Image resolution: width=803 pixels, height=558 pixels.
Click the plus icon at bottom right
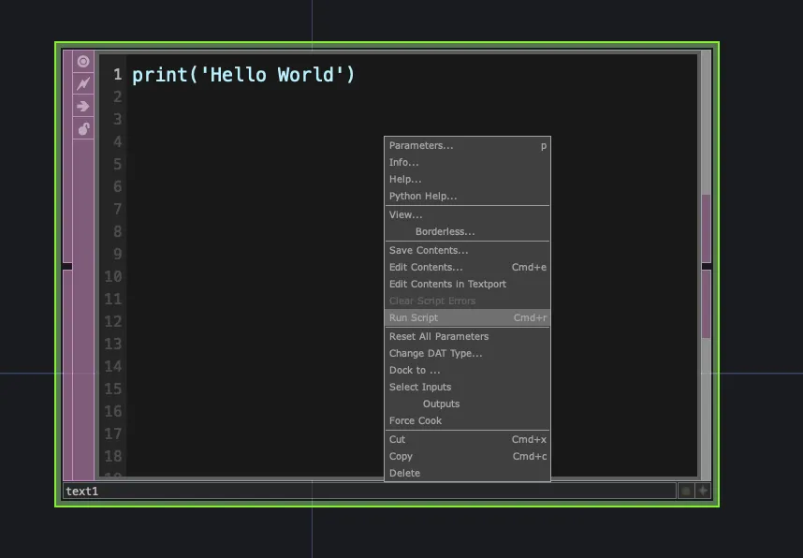click(x=700, y=490)
